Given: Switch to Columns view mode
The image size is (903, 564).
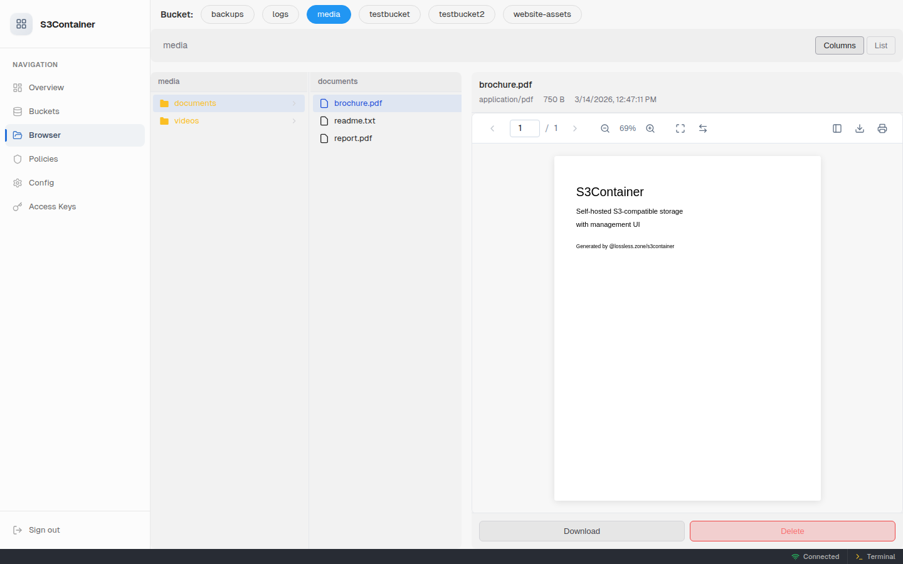Looking at the screenshot, I should pos(839,45).
